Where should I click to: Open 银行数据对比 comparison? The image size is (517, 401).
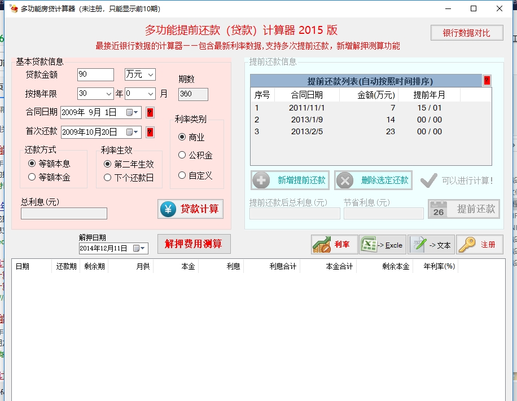pos(467,33)
